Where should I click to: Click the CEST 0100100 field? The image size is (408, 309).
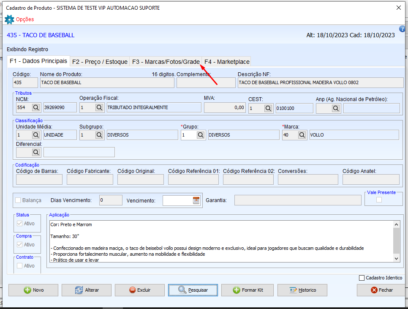tap(294, 108)
